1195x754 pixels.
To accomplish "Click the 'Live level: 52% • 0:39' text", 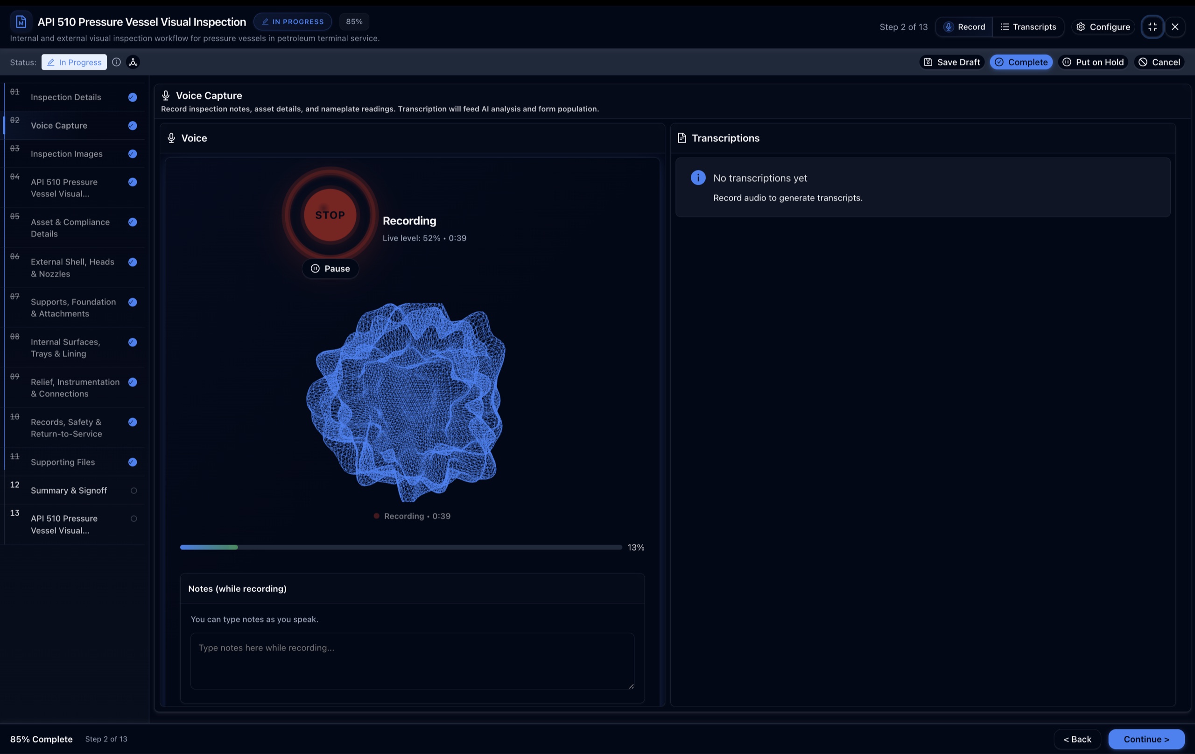I will coord(424,238).
